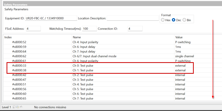Click P-switching value of Ch 4 Input polarity
The height and width of the screenshot is (111, 222).
183,42
